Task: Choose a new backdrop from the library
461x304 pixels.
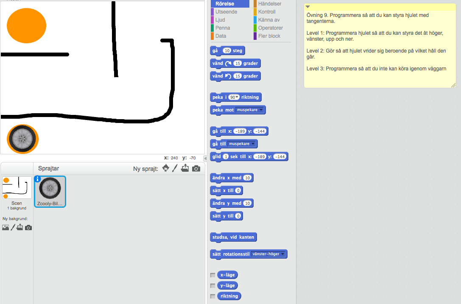Action: pyautogui.click(x=6, y=228)
